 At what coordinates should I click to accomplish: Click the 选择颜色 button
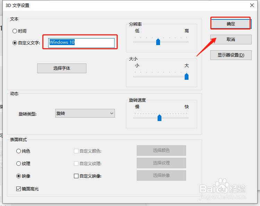tap(161, 151)
